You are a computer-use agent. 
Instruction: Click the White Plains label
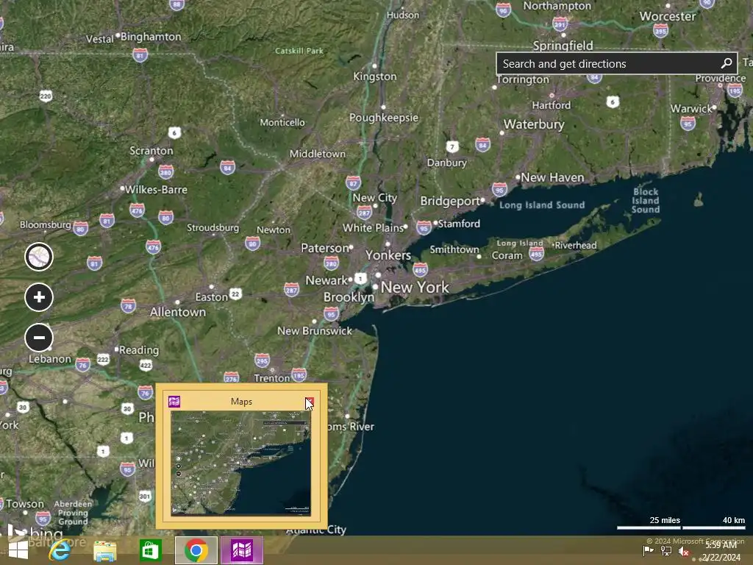(x=373, y=228)
